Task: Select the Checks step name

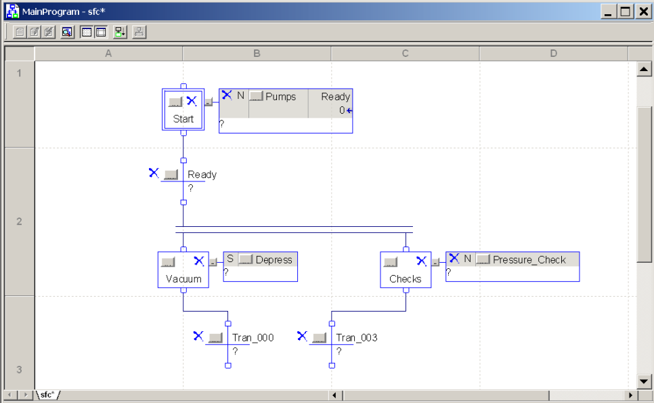Action: coord(406,279)
